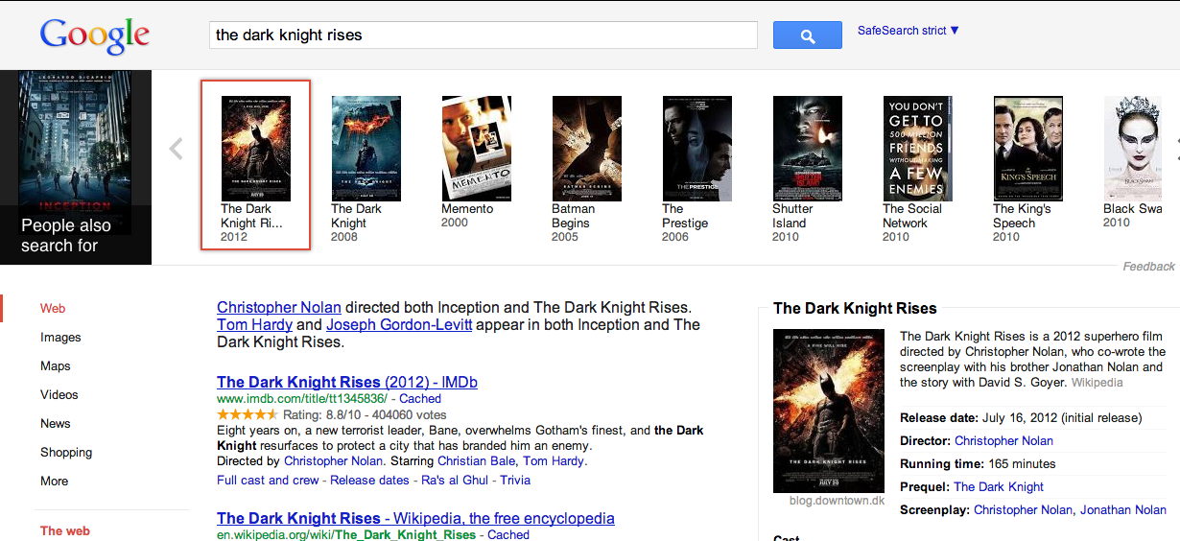Open 'Release dates' sitelink
The image size is (1180, 541).
(369, 481)
